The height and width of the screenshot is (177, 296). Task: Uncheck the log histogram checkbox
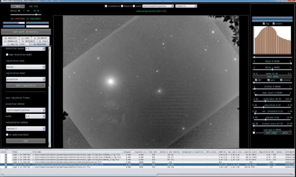pyautogui.click(x=264, y=24)
